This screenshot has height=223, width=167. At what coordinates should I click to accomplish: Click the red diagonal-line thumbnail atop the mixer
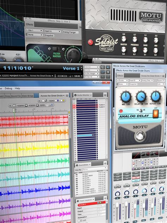[136, 155]
